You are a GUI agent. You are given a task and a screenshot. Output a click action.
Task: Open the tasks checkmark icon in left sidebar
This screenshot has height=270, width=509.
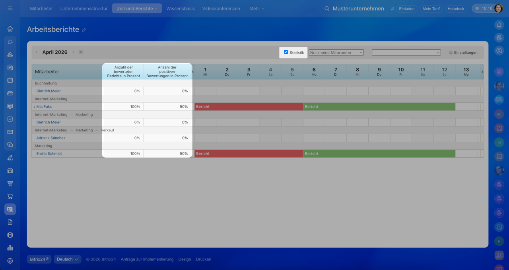point(10,119)
